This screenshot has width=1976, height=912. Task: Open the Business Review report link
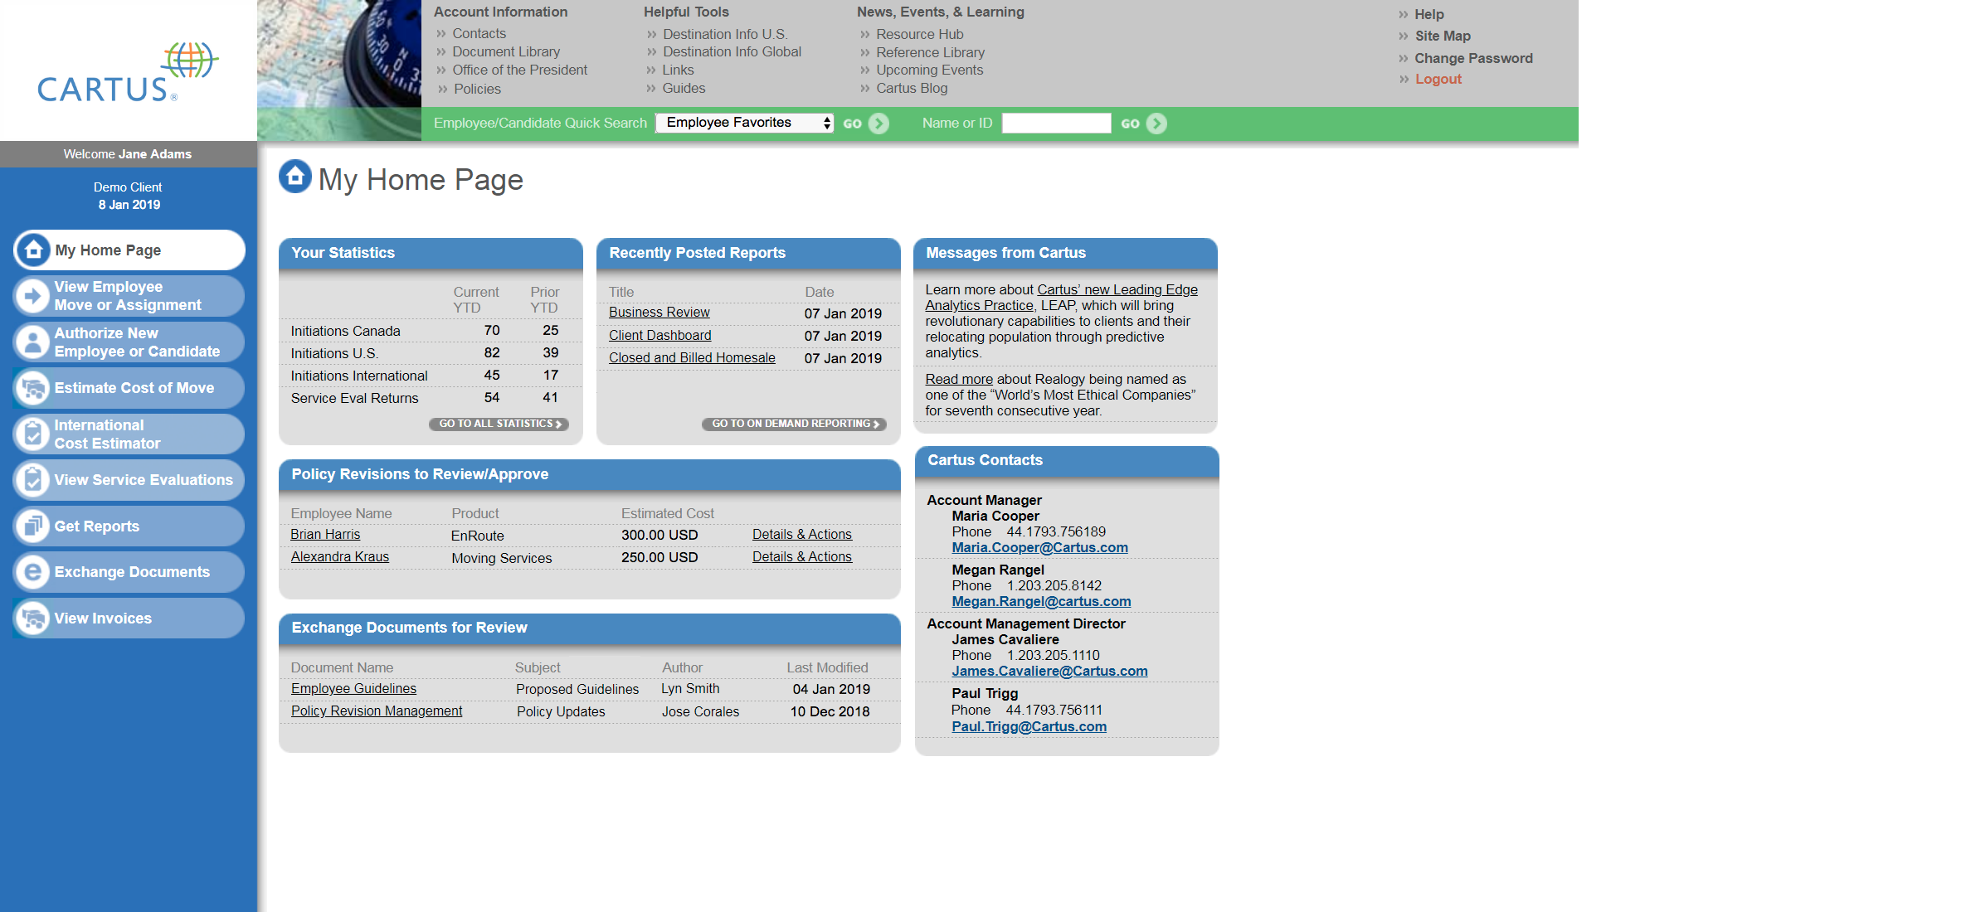[659, 313]
